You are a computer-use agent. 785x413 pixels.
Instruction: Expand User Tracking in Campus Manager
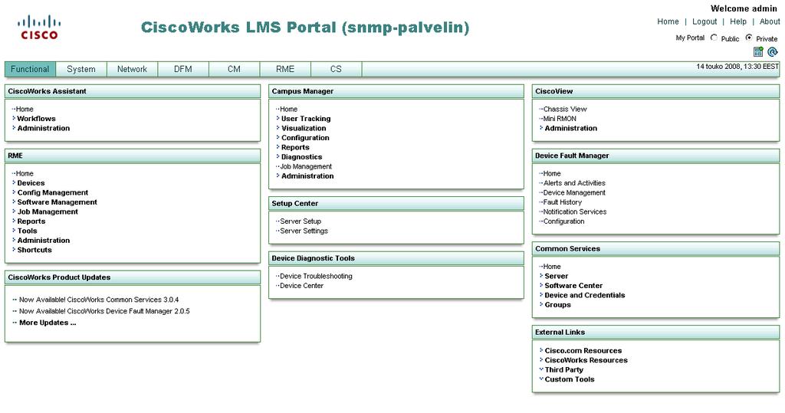pos(306,119)
